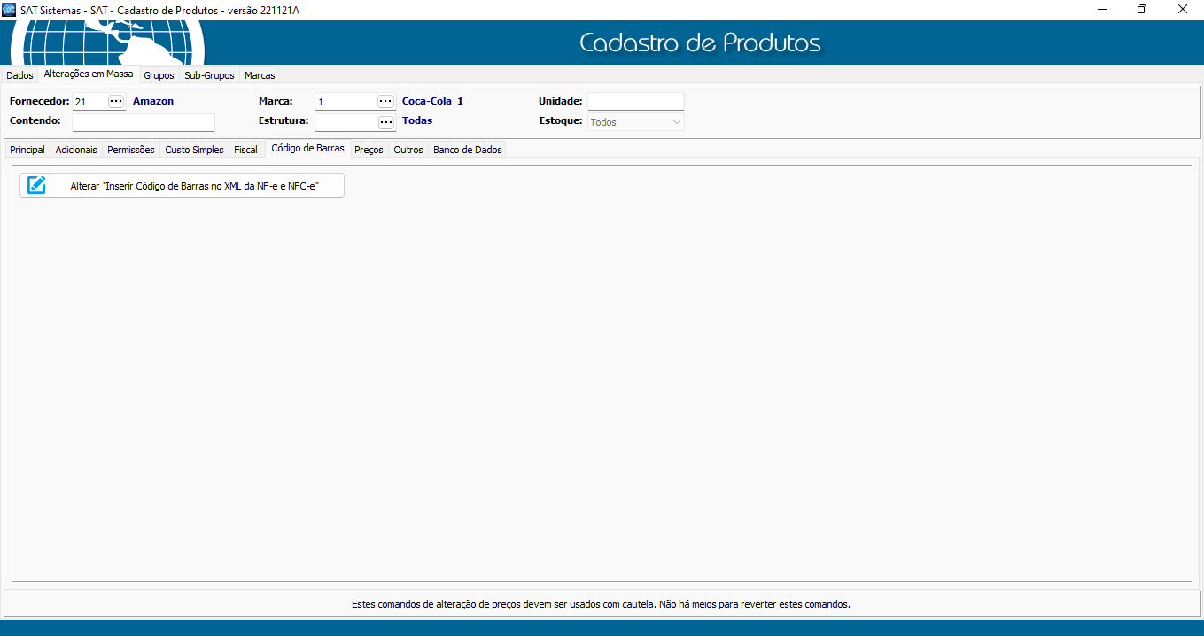This screenshot has height=636, width=1204.
Task: Open the Adicionais sub-tab
Action: pyautogui.click(x=76, y=150)
